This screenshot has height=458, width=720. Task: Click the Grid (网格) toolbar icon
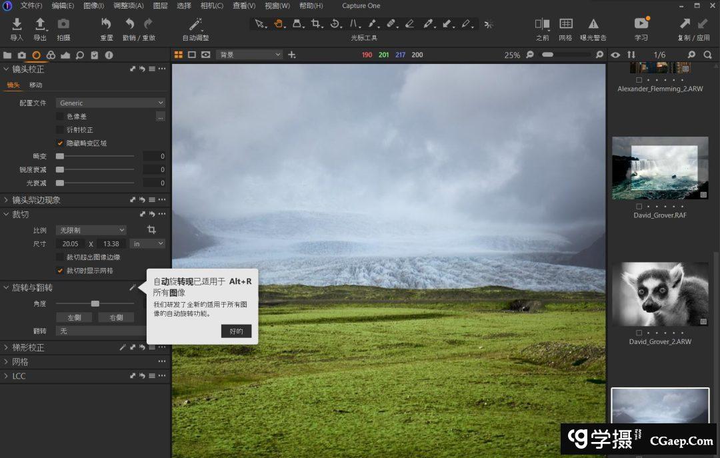[565, 25]
